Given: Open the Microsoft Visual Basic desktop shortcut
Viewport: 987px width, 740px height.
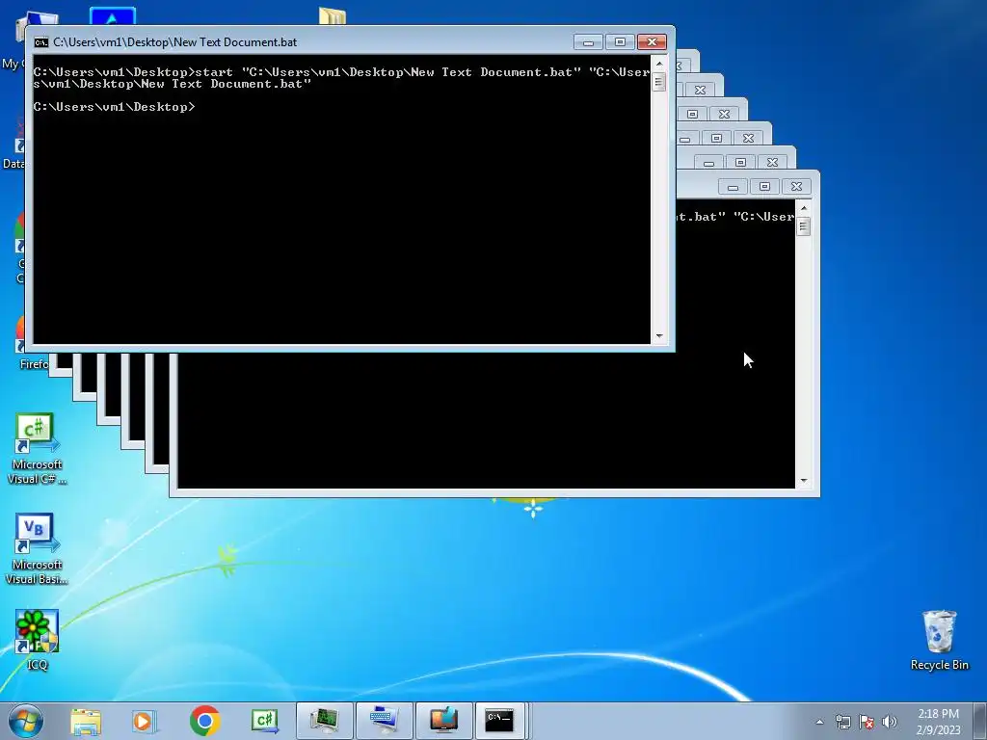Looking at the screenshot, I should 36,549.
